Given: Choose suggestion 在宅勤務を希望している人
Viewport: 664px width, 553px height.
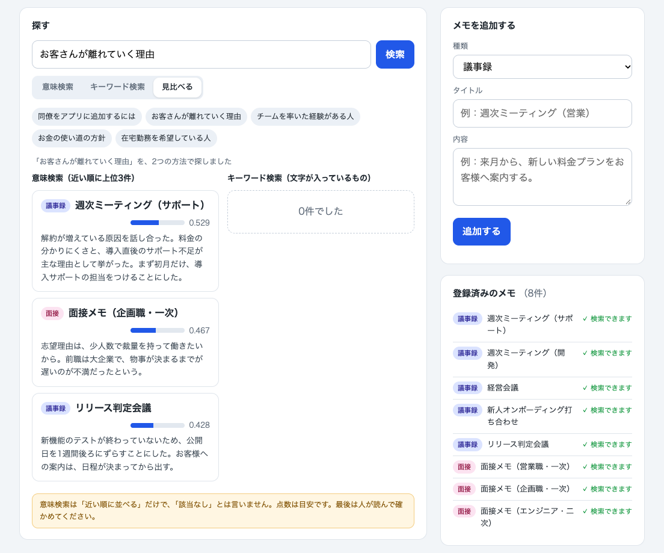Looking at the screenshot, I should point(166,138).
